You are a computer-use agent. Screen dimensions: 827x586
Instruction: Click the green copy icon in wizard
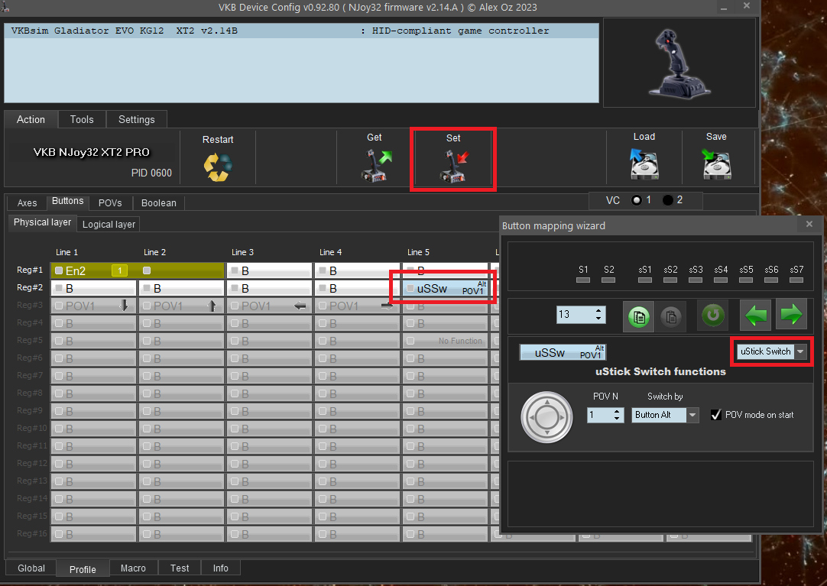click(x=639, y=316)
